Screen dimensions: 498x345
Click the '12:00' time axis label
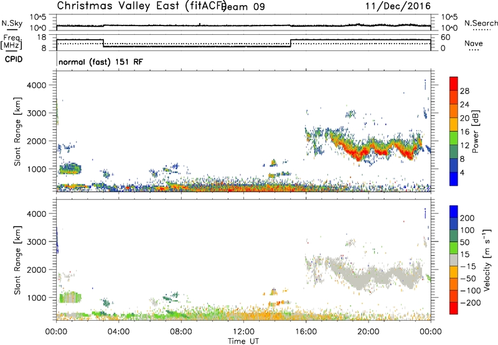click(x=243, y=332)
